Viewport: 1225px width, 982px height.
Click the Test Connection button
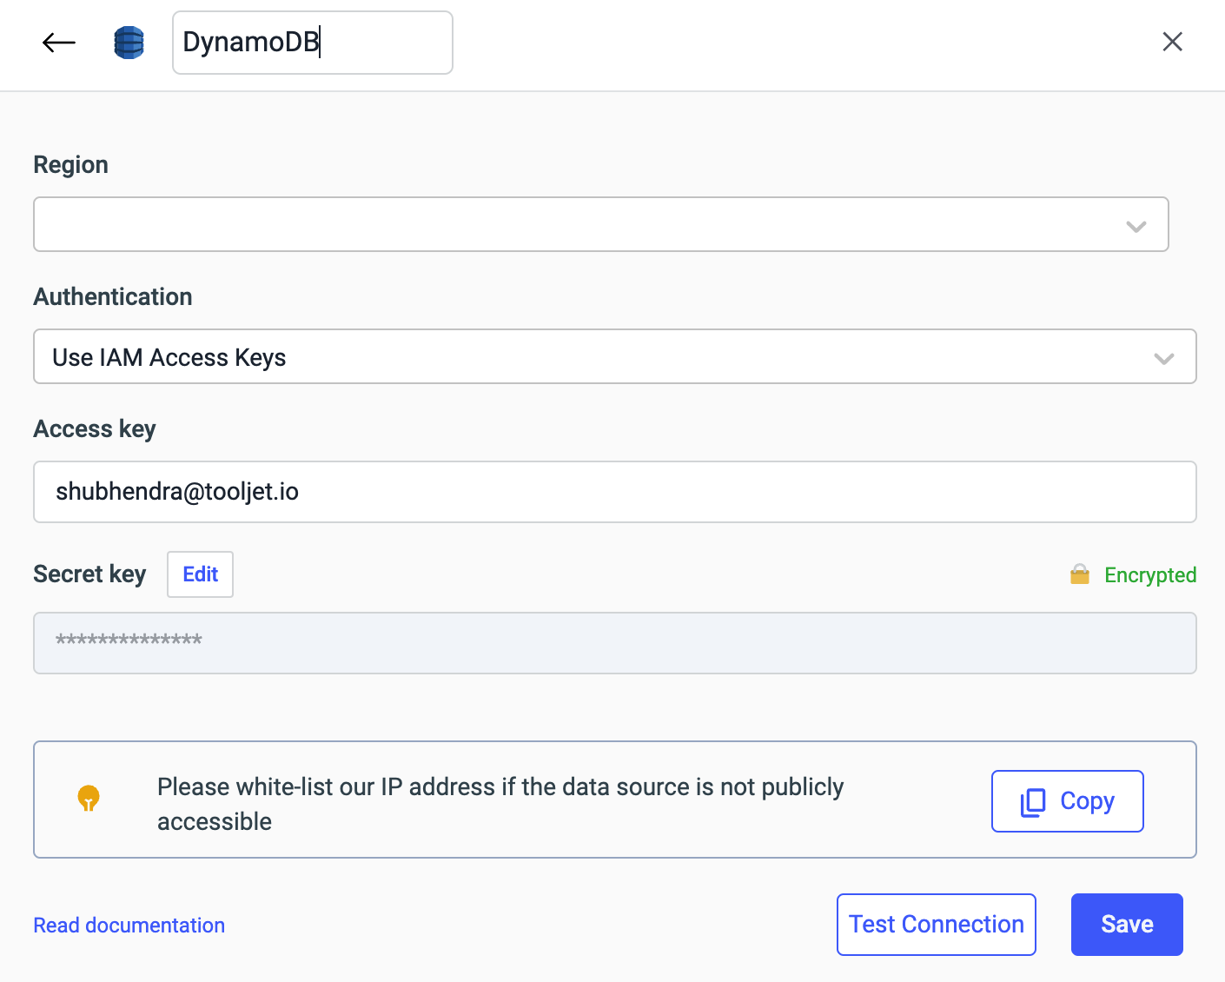point(936,925)
